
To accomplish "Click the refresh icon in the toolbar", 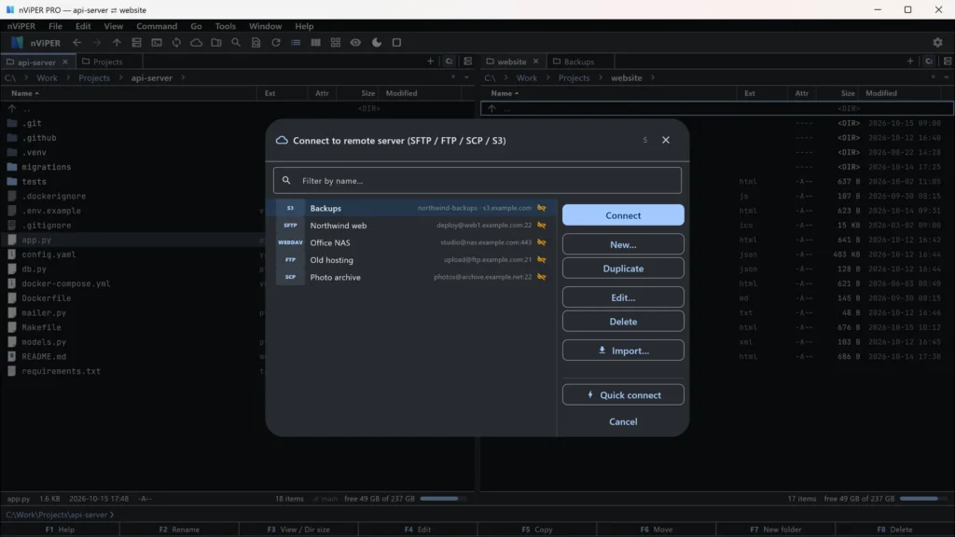I will click(276, 43).
